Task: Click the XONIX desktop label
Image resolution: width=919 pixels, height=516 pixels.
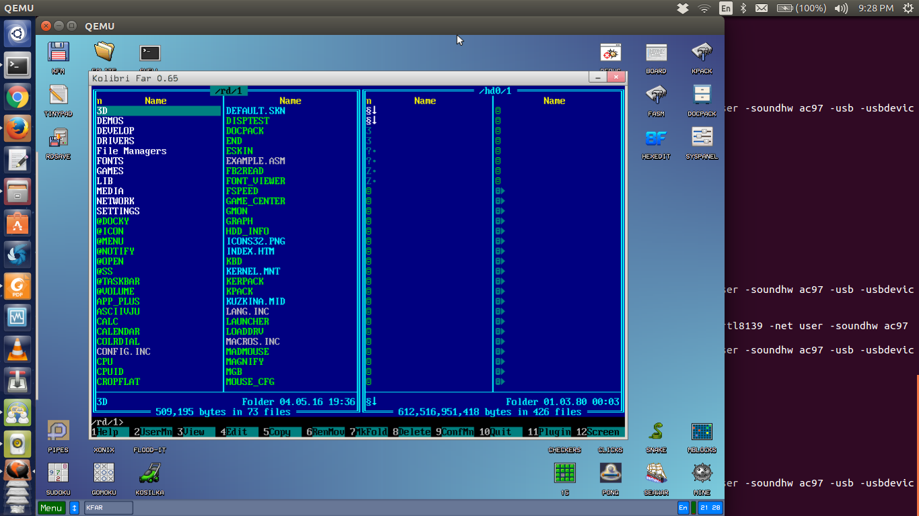Action: click(104, 450)
